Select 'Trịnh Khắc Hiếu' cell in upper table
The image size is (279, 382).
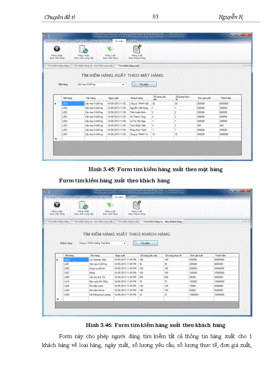(x=140, y=125)
